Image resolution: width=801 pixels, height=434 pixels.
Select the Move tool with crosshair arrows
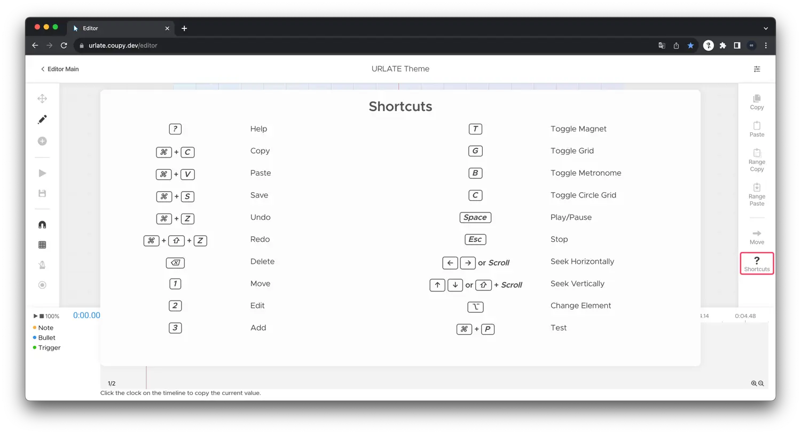coord(42,98)
